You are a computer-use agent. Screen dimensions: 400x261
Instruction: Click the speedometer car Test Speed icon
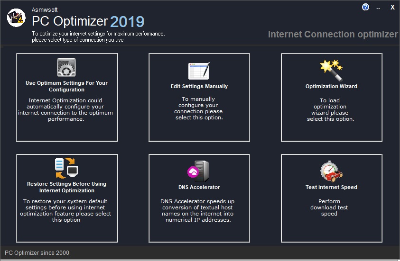331,171
